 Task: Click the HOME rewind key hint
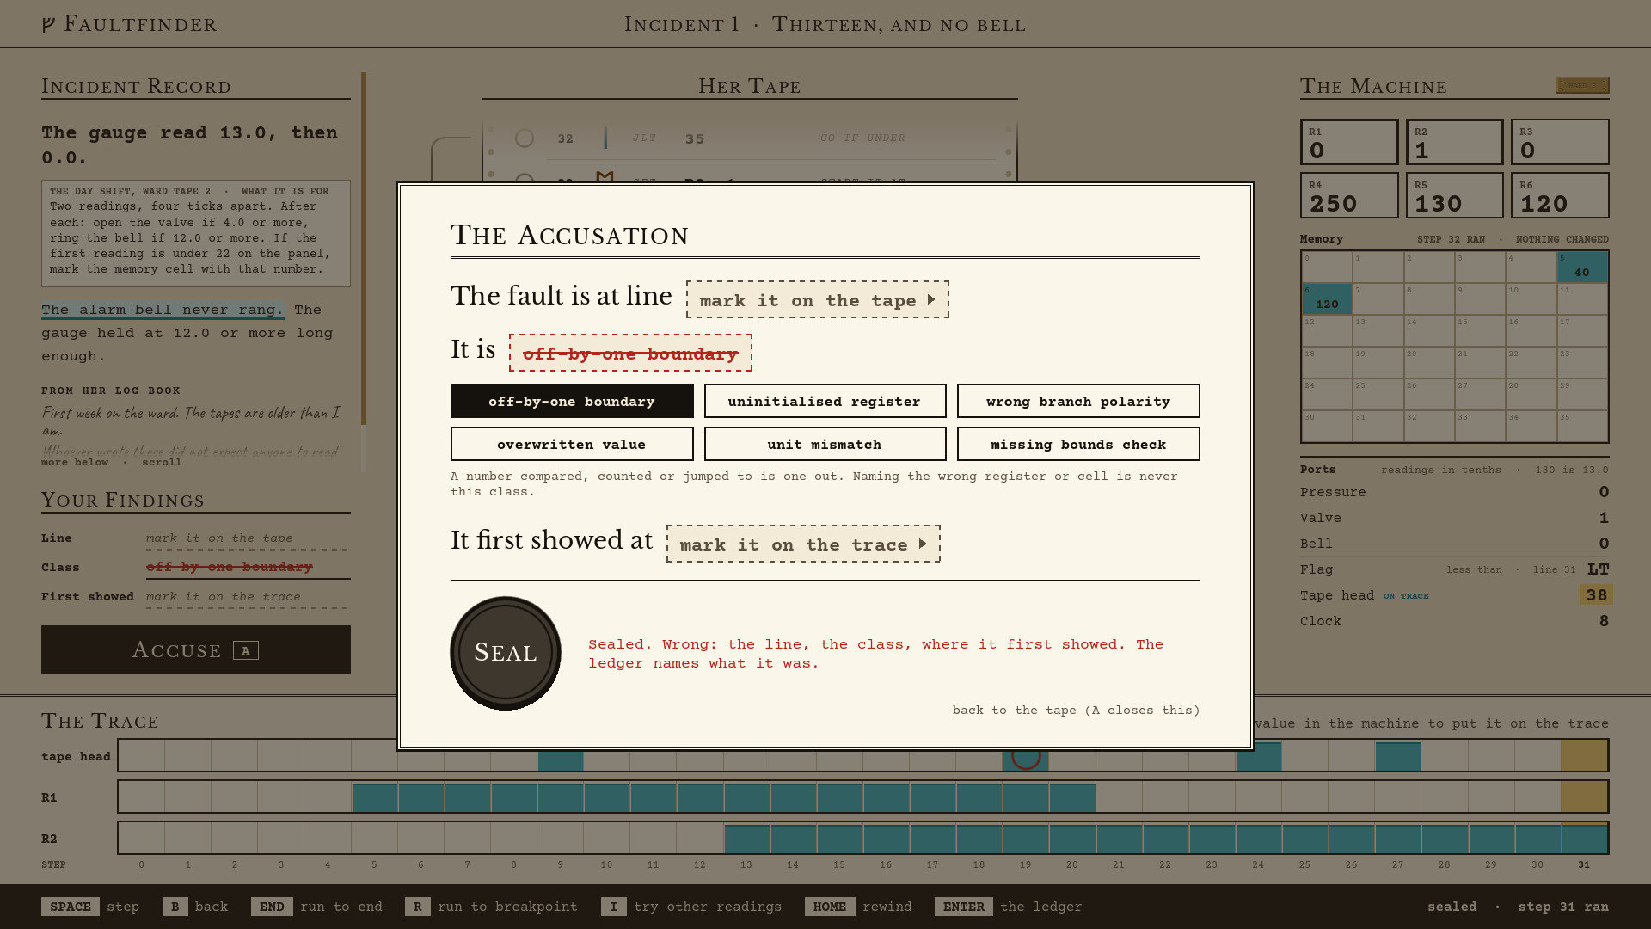tap(858, 907)
